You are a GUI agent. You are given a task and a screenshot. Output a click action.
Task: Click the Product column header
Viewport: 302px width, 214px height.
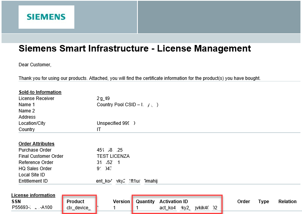click(x=75, y=202)
